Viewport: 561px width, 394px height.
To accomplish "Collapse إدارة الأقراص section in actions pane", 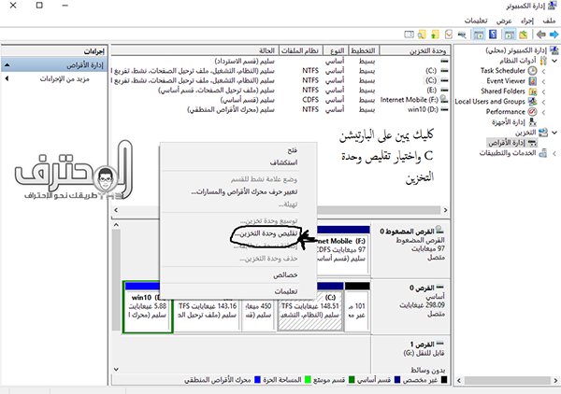I will tap(7, 65).
